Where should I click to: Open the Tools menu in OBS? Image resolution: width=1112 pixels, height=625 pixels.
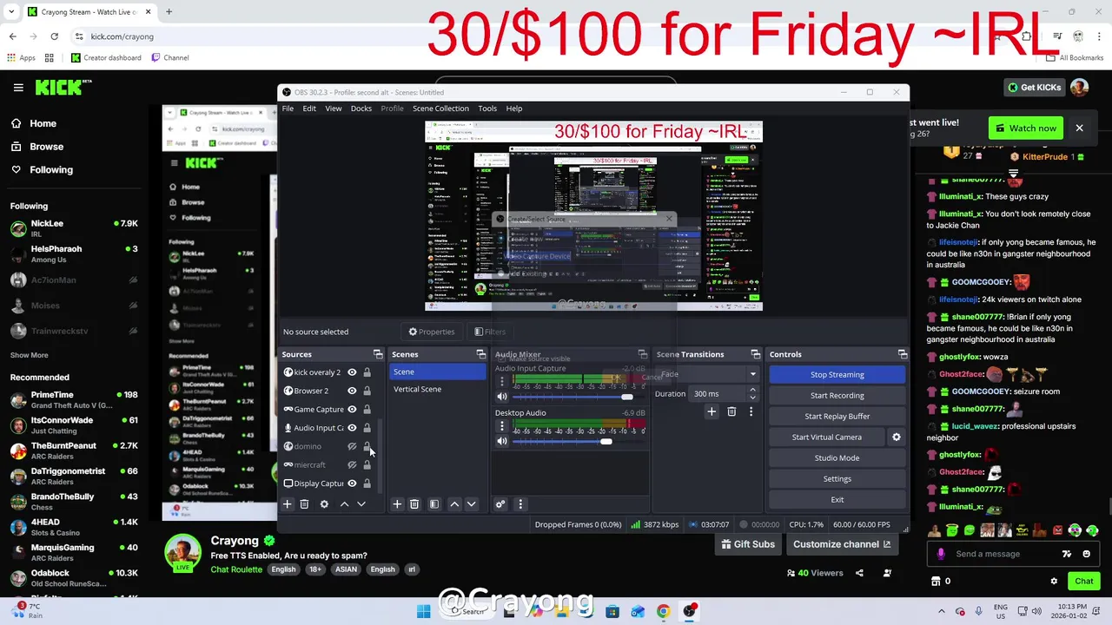coord(487,109)
